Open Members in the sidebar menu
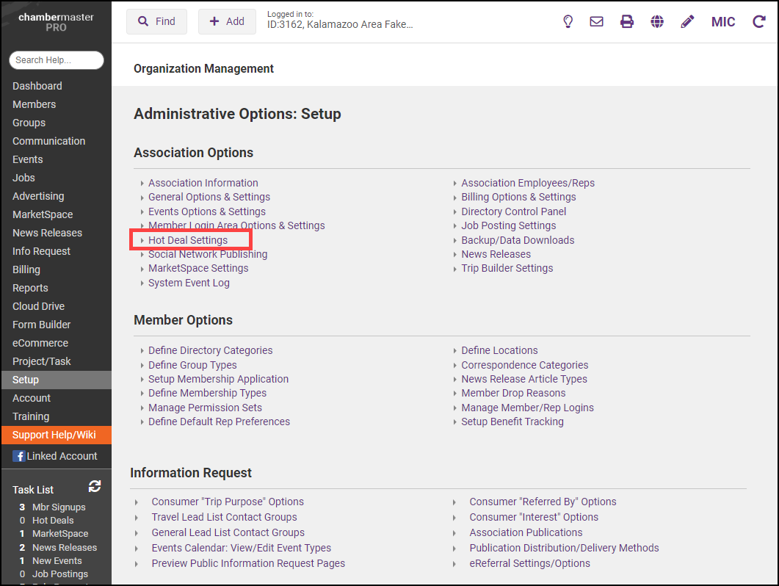779x586 pixels. (34, 104)
